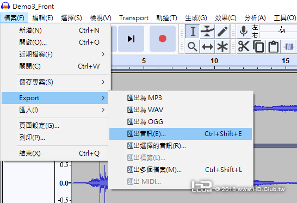Select the Draw pencil tool
The height and width of the screenshot is (203, 297).
pos(222,31)
